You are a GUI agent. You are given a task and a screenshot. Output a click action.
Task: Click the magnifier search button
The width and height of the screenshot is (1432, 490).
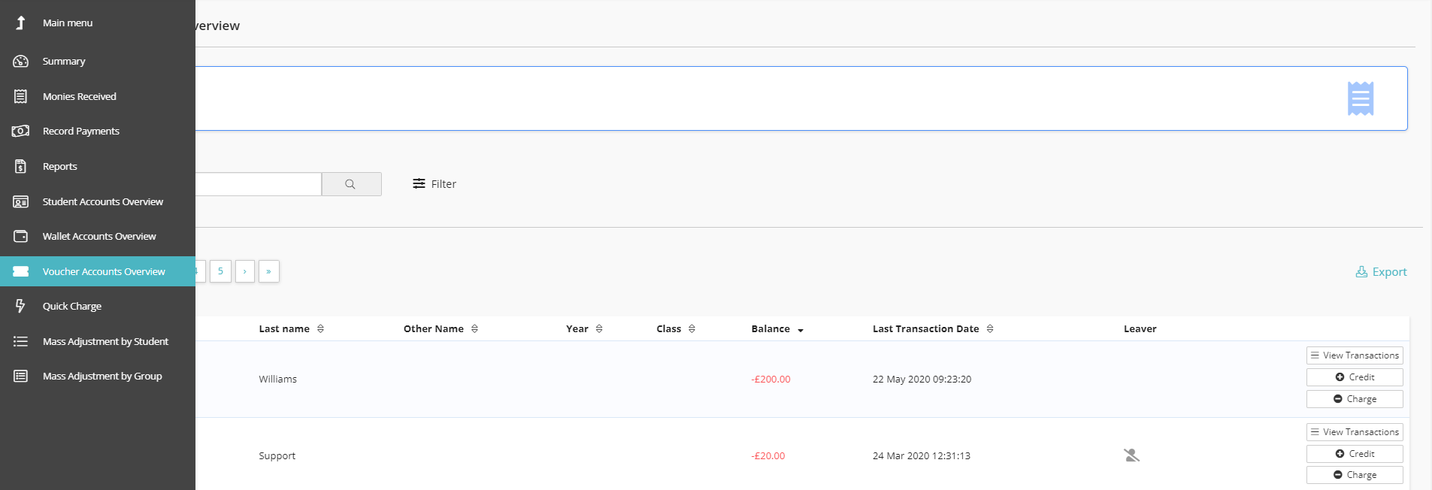tap(350, 184)
